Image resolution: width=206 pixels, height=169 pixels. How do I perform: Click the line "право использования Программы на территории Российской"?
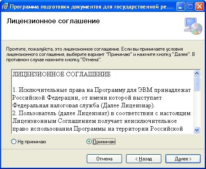pos(97,129)
